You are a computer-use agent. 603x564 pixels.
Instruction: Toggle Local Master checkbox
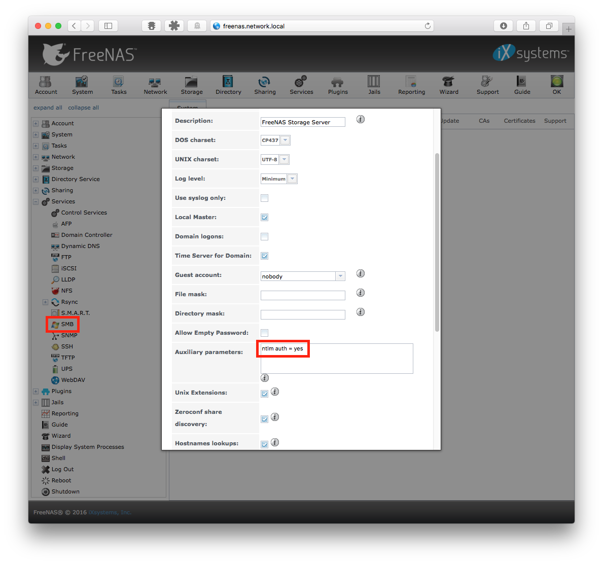[265, 218]
